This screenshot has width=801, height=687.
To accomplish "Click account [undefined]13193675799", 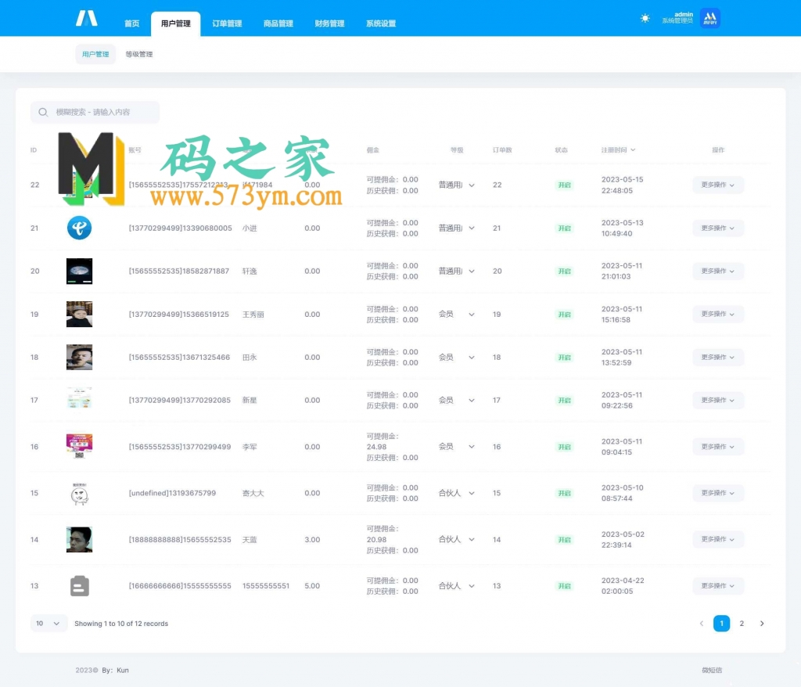I will pos(172,493).
